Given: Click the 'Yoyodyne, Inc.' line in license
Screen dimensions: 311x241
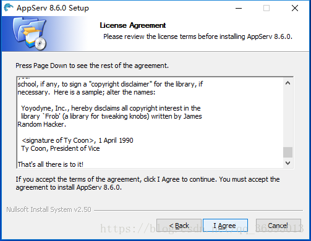Looking at the screenshot, I should [x=111, y=108].
